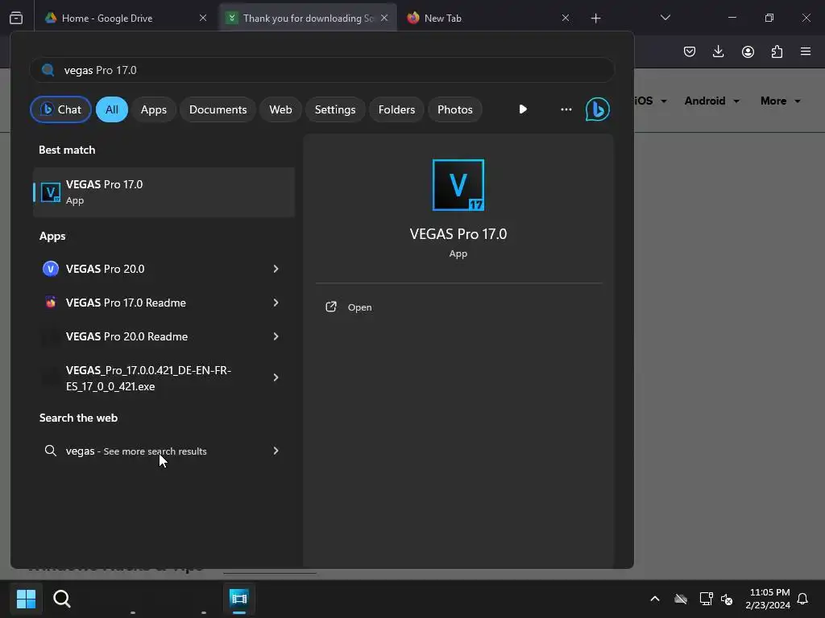Expand the vegas web search arrow
The width and height of the screenshot is (825, 618).
tap(276, 451)
